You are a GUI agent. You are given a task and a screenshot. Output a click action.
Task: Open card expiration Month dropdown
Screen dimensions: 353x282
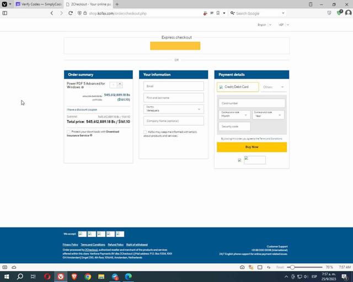tap(234, 115)
